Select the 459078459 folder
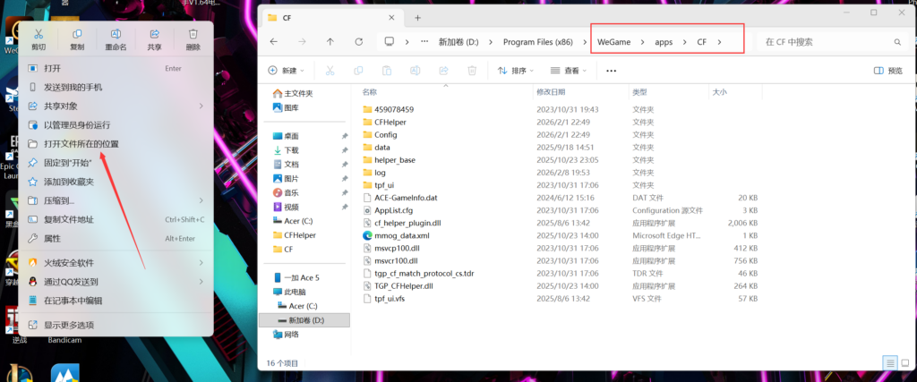The height and width of the screenshot is (382, 917). 394,109
